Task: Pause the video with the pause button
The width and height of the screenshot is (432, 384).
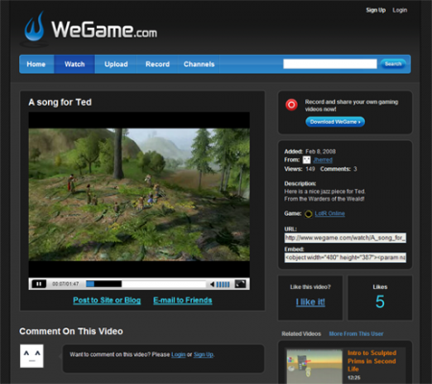Action: pyautogui.click(x=39, y=284)
